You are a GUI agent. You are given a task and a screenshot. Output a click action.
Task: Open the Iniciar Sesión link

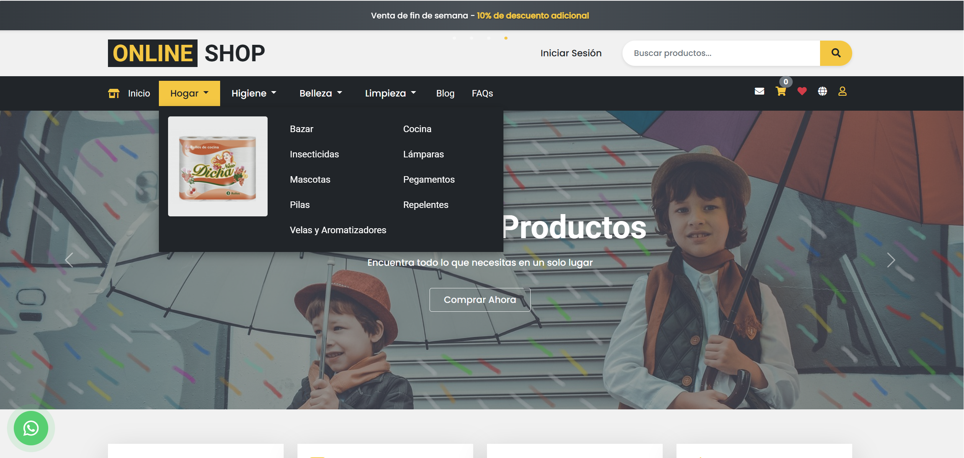[x=571, y=53]
